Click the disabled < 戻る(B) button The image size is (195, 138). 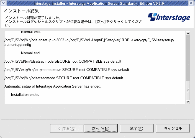coord(67,128)
